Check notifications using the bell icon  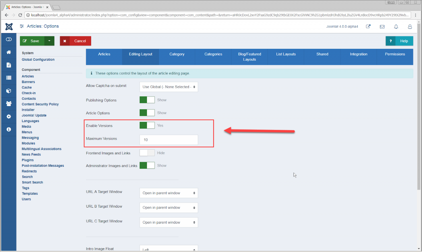click(396, 27)
